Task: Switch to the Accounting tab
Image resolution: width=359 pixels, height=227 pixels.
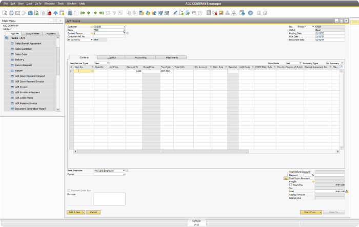Action: coord(141,57)
